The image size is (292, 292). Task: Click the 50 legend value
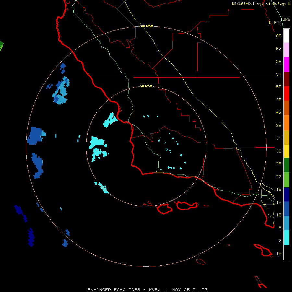pos(279,87)
